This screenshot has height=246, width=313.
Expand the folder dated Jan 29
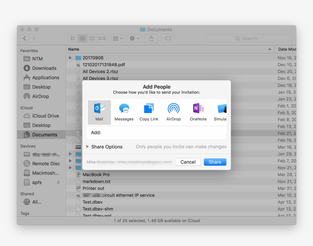point(70,154)
